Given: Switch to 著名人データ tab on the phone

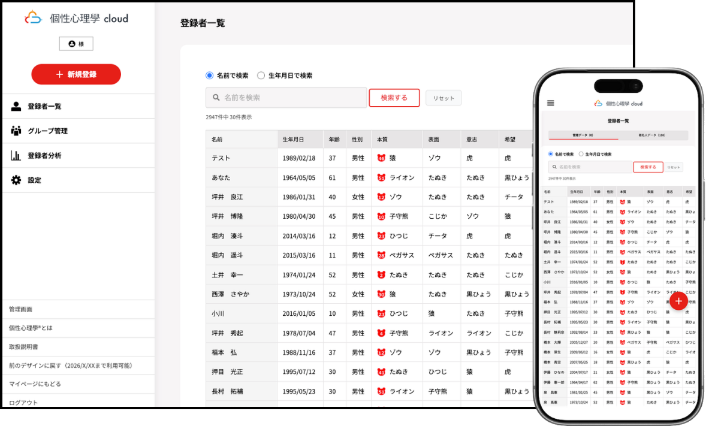Looking at the screenshot, I should point(652,135).
